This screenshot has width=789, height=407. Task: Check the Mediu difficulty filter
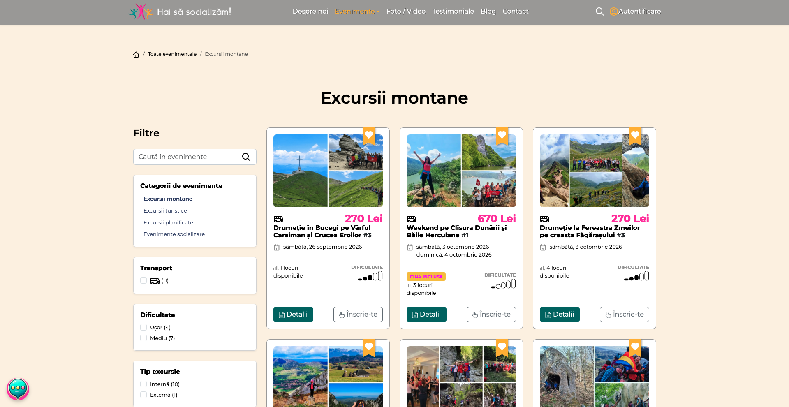143,338
